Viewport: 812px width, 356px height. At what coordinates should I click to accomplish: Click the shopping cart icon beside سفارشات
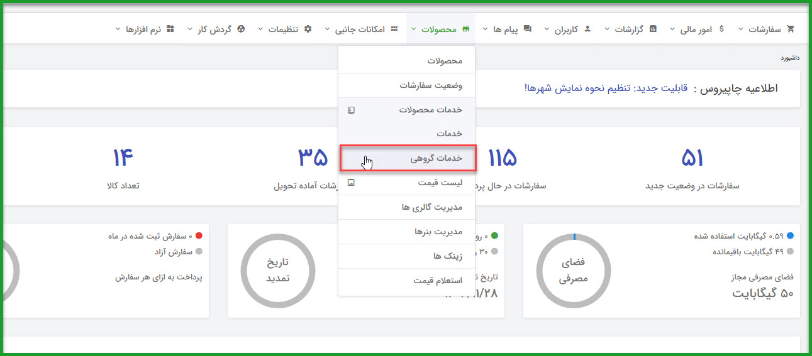(791, 29)
